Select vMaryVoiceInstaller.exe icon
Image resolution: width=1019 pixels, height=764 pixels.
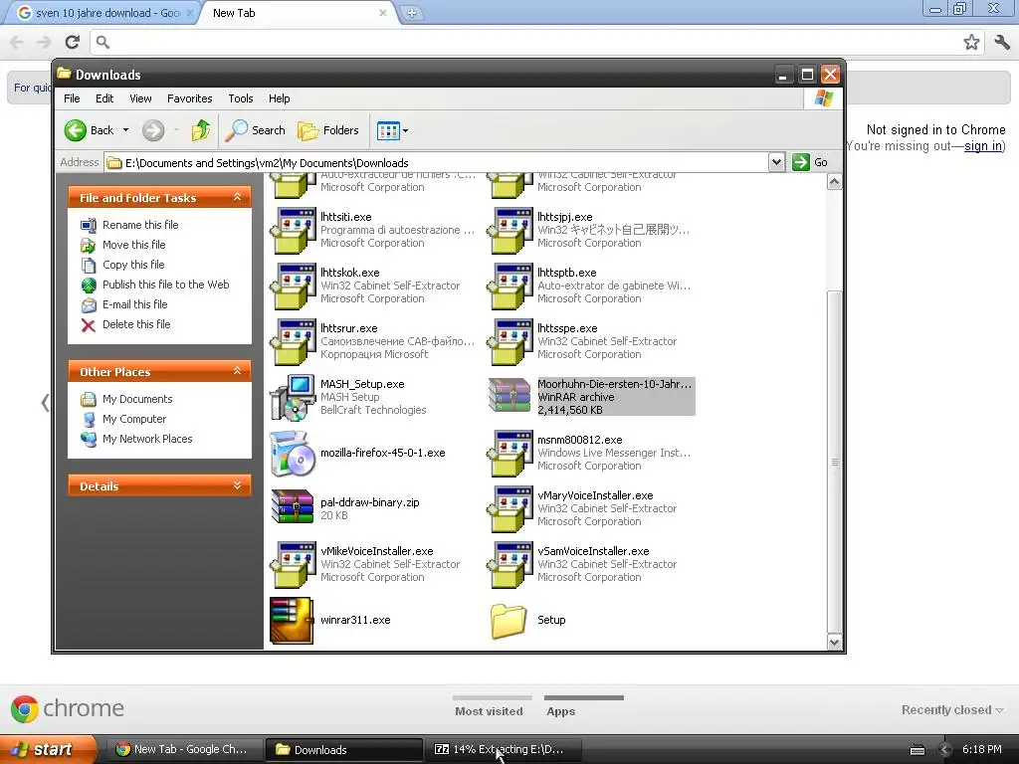[x=510, y=509]
